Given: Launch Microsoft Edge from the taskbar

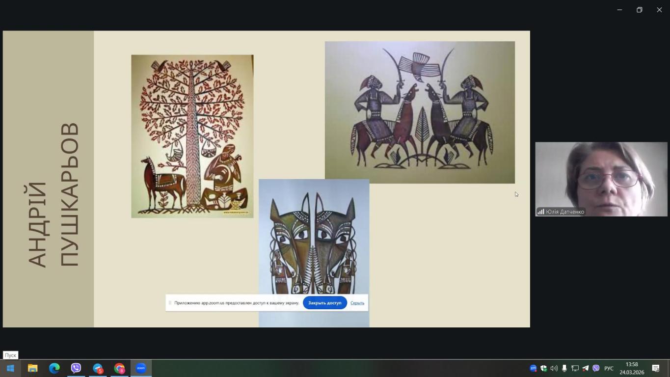Looking at the screenshot, I should point(54,368).
